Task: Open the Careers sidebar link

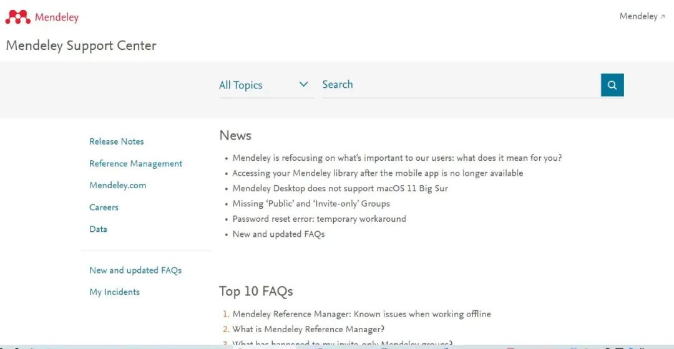Action: 104,208
